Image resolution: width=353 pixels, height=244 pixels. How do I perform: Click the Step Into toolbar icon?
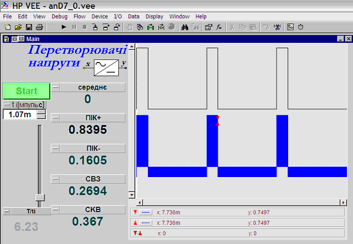95,27
